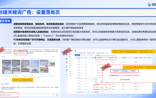
Task: Go to next page of landing page thumbnails
Action: point(54,57)
